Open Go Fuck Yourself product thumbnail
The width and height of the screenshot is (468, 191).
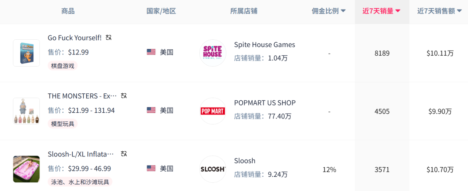26,53
